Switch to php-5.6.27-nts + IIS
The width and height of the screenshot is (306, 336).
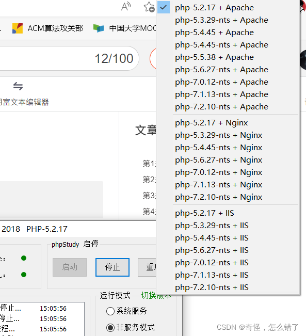click(x=228, y=250)
